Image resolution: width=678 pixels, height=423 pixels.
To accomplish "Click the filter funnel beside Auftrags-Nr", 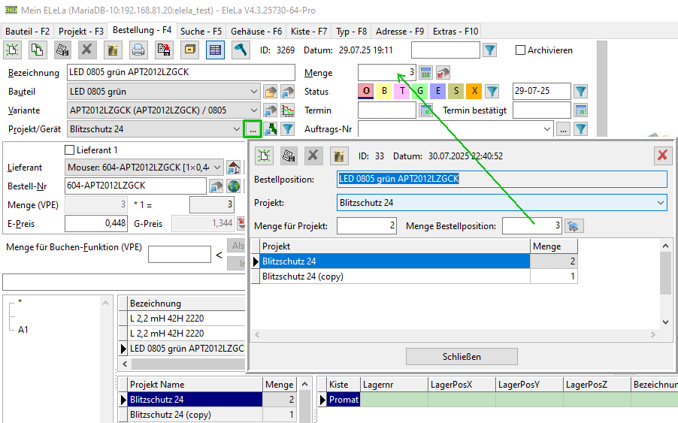I will click(x=580, y=129).
